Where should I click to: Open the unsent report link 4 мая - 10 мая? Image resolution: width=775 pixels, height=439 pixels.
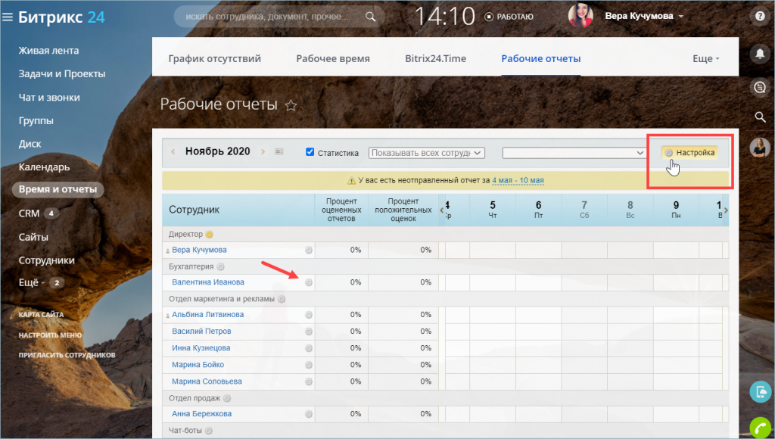(518, 180)
